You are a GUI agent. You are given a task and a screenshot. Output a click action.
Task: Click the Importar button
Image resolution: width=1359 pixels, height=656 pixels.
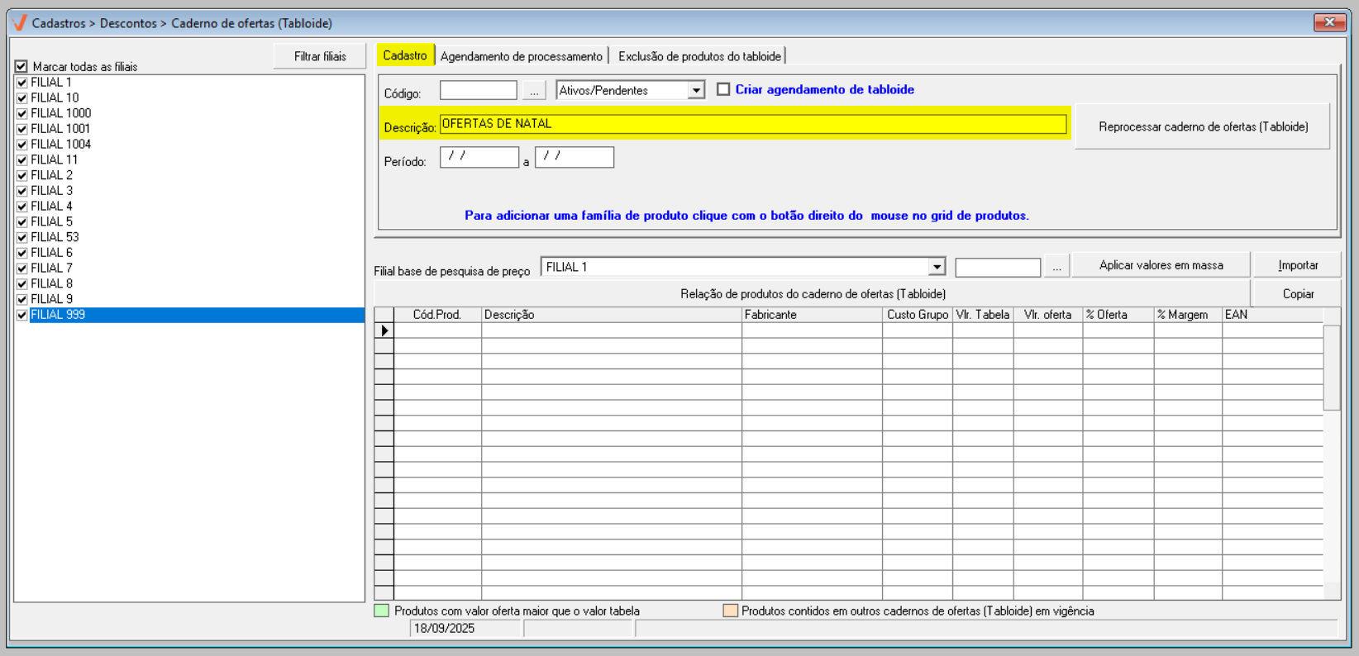point(1297,265)
